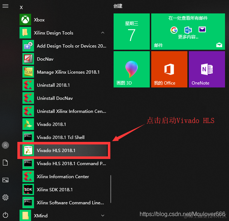Open the calendar tile showing 星期三 7
229x221 pixels.
tap(132, 32)
